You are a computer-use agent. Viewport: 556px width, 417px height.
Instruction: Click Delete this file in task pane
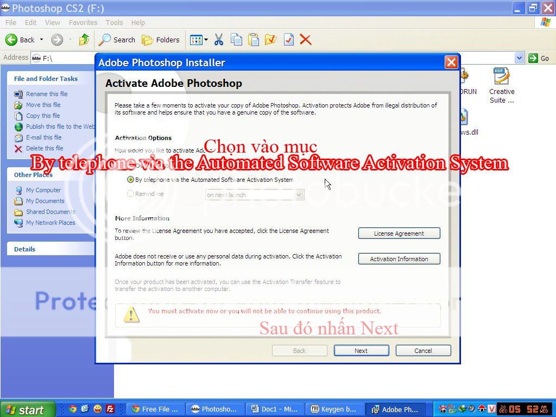[45, 148]
